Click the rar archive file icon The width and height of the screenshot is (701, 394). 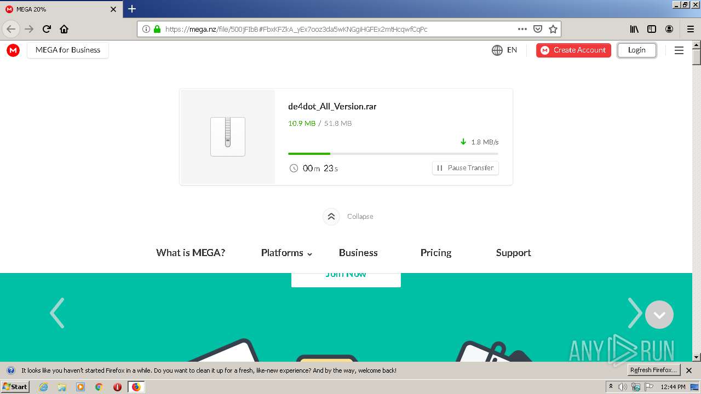(228, 137)
